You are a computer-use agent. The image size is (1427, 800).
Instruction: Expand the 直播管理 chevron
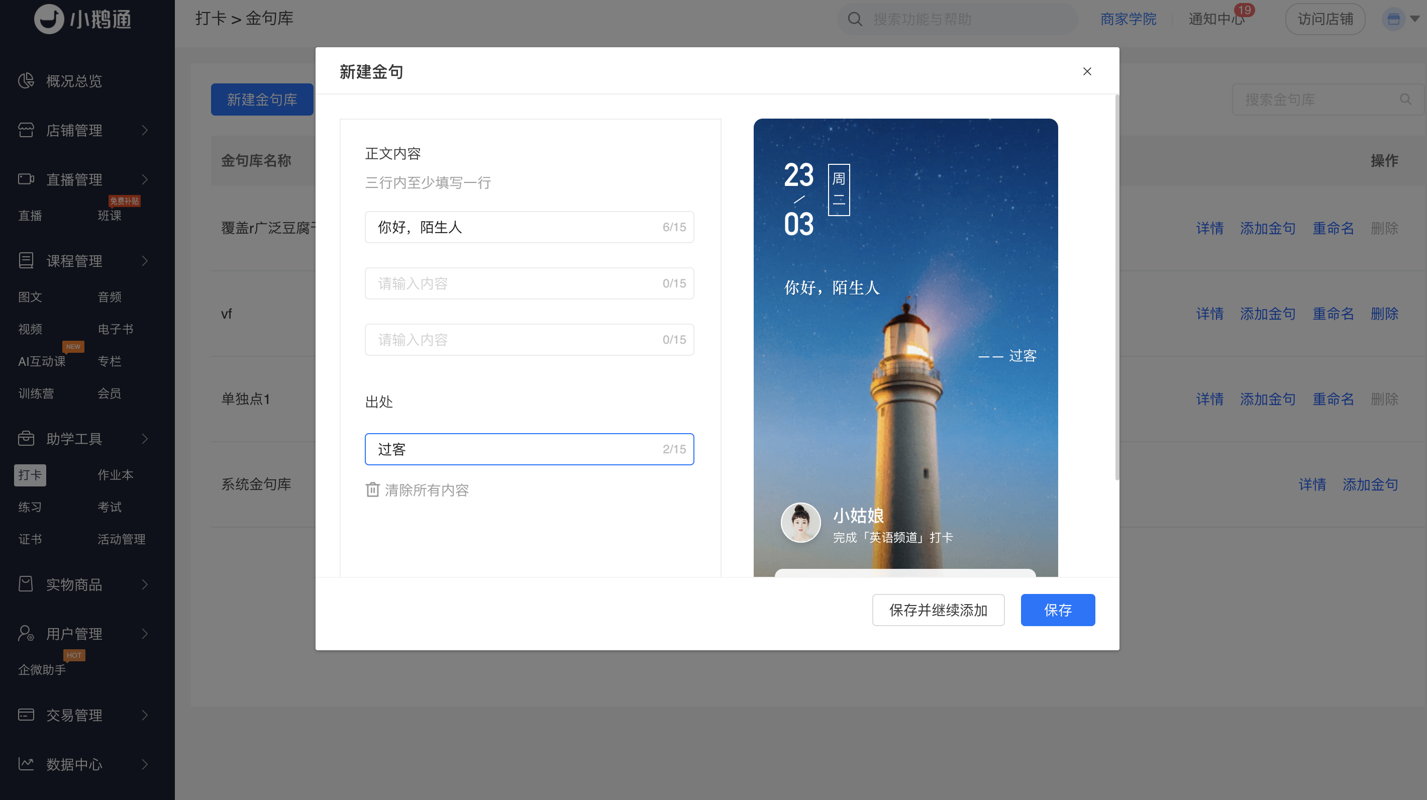point(145,179)
